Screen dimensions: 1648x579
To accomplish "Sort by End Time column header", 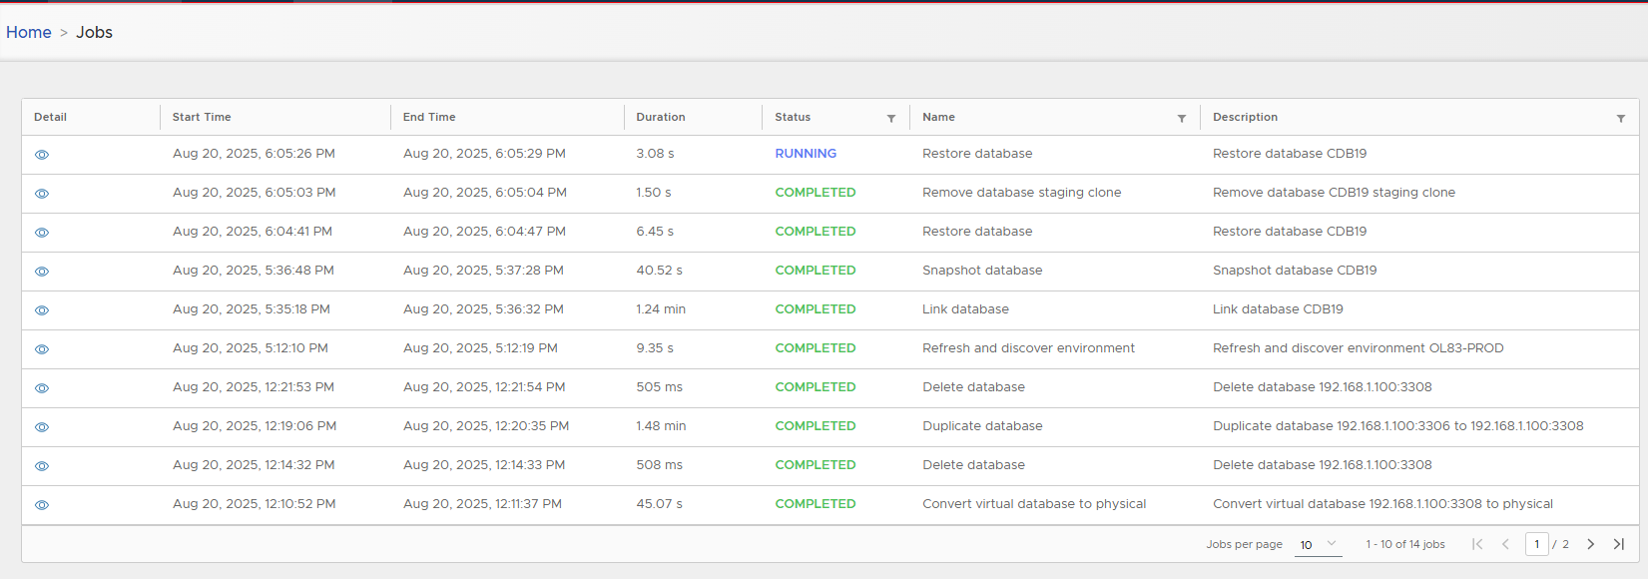I will pyautogui.click(x=429, y=117).
